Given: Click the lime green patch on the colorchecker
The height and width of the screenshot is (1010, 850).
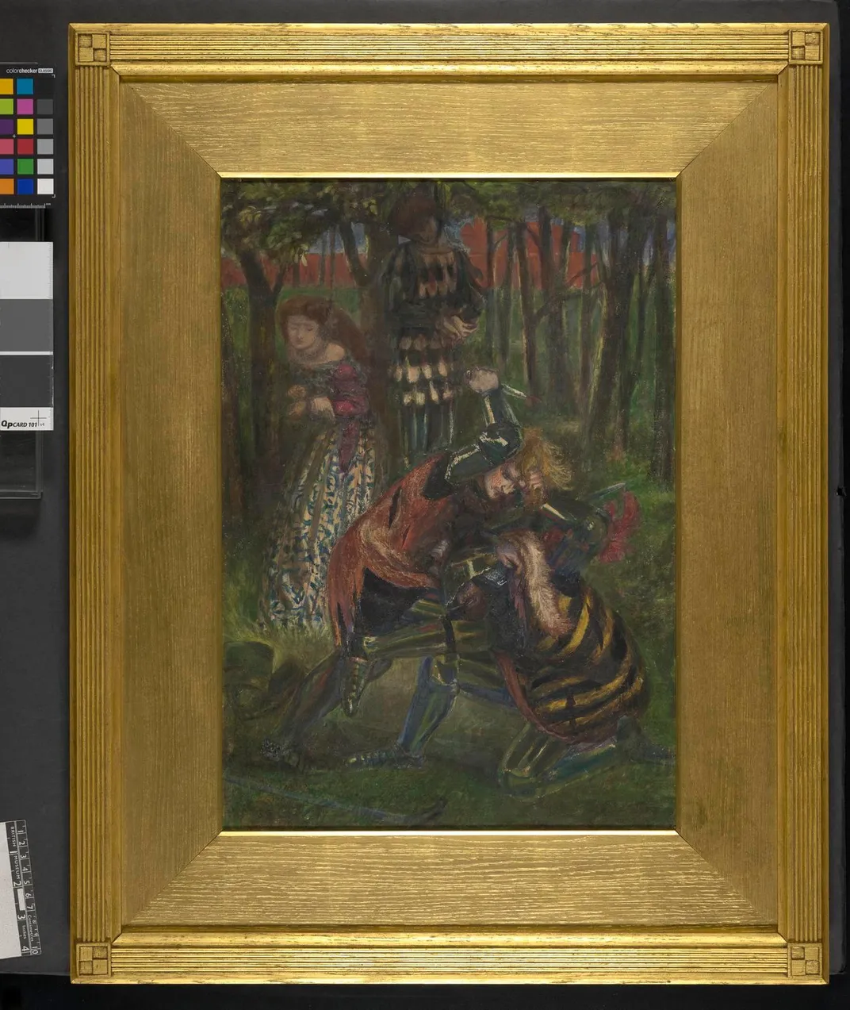Looking at the screenshot, I should tap(6, 106).
